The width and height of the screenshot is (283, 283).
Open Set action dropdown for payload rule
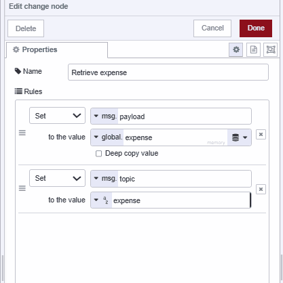(57, 116)
